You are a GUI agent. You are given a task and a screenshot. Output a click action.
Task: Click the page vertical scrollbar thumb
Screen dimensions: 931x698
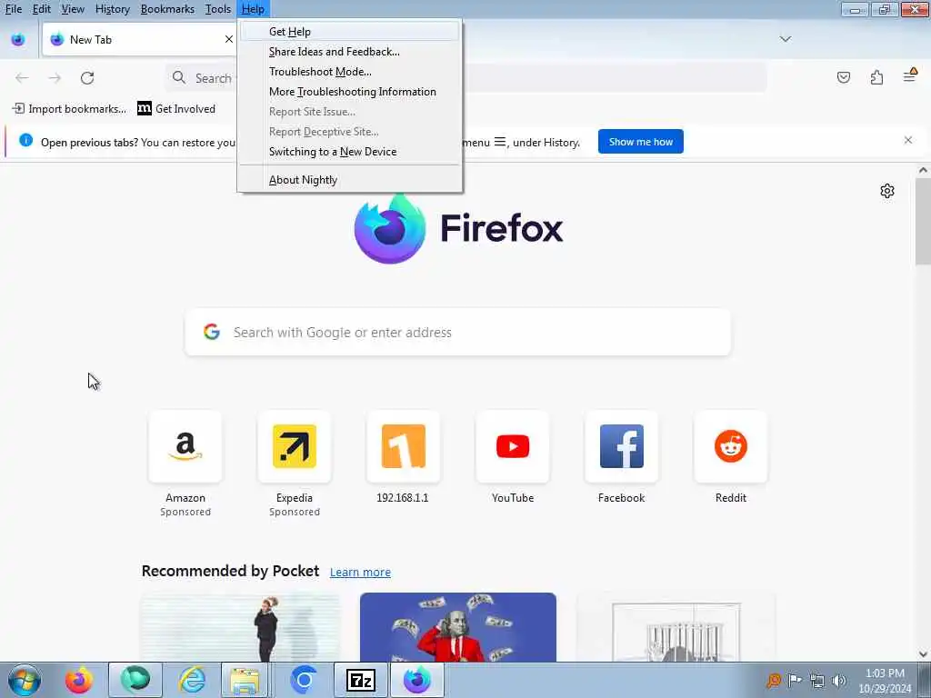[923, 222]
